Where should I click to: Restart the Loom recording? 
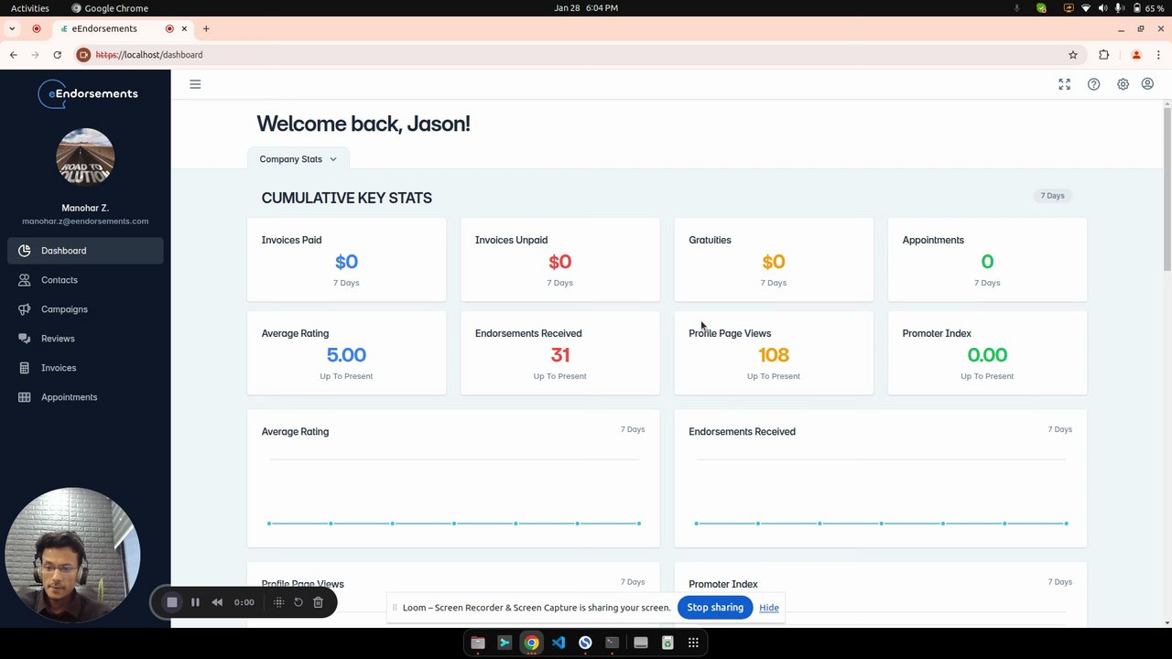pos(298,602)
